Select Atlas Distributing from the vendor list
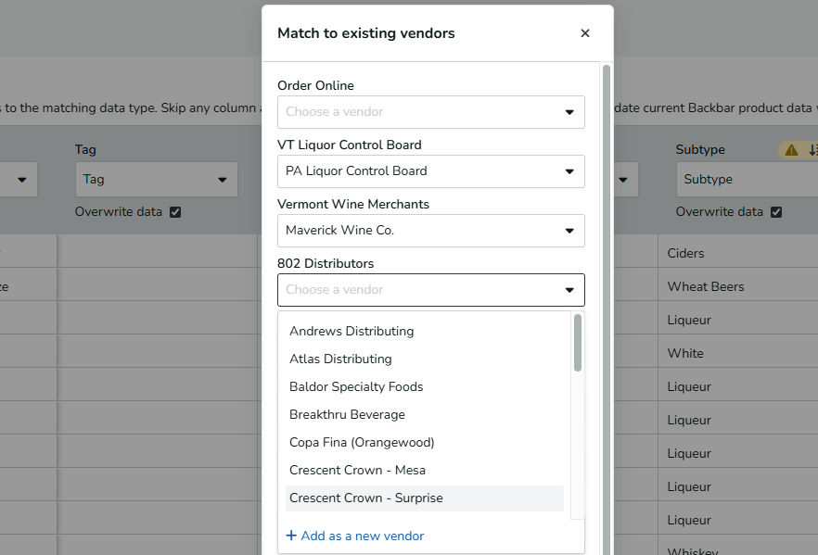 [x=425, y=359]
